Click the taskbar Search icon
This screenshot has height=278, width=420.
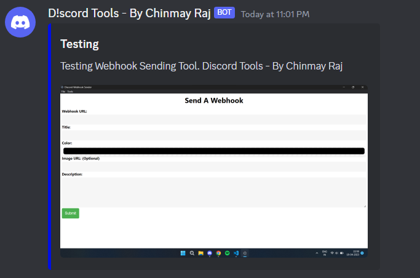(192, 253)
